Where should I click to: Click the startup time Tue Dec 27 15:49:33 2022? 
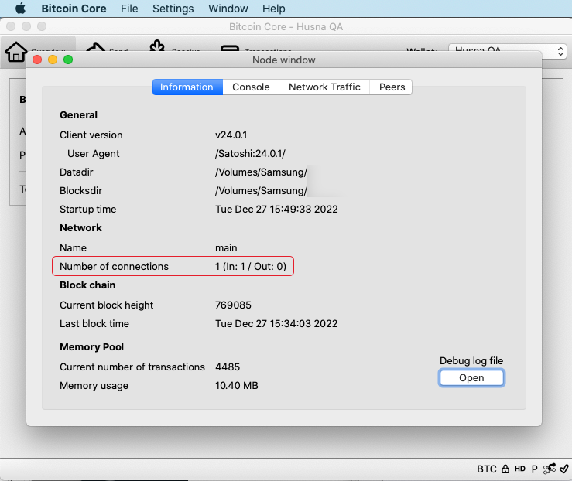pos(276,209)
